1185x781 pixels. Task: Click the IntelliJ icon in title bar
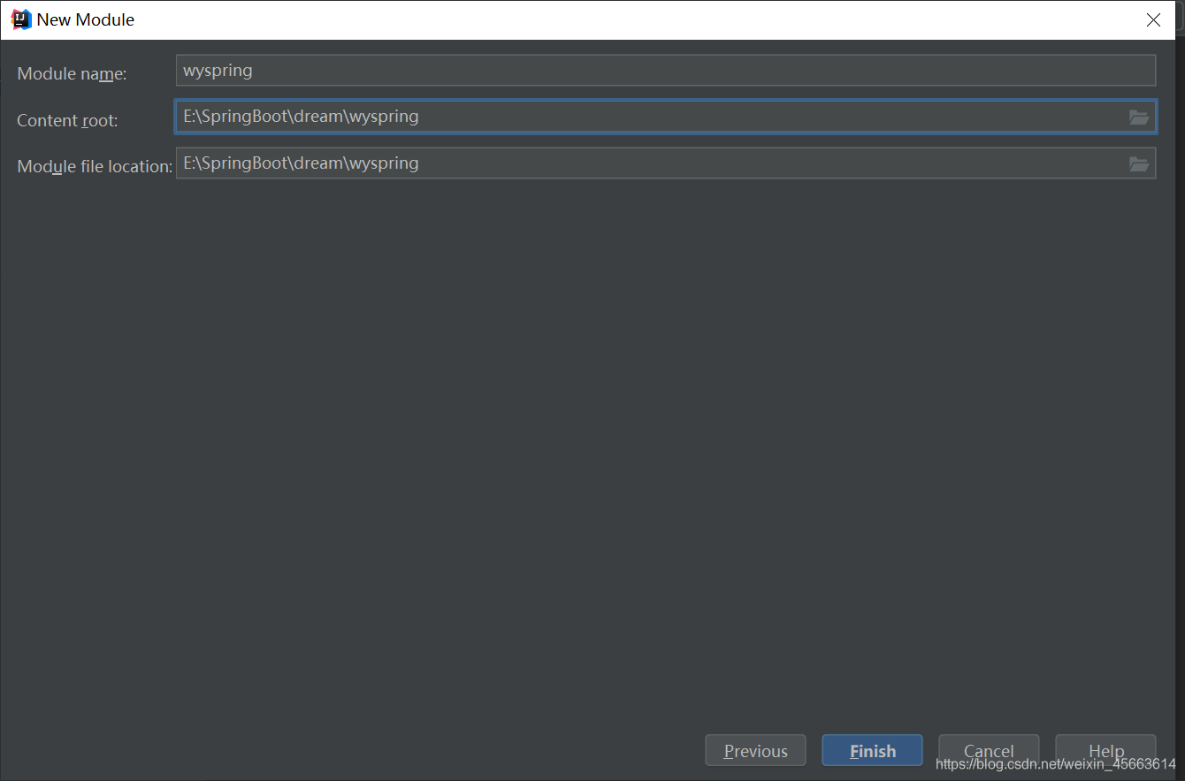click(21, 19)
